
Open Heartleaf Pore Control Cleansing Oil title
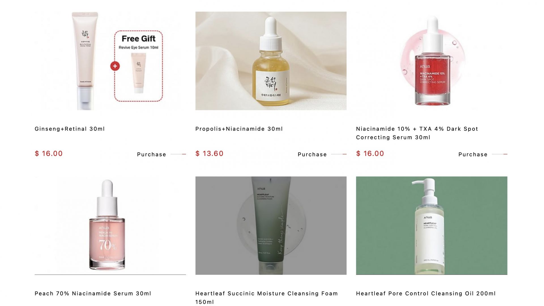click(426, 294)
